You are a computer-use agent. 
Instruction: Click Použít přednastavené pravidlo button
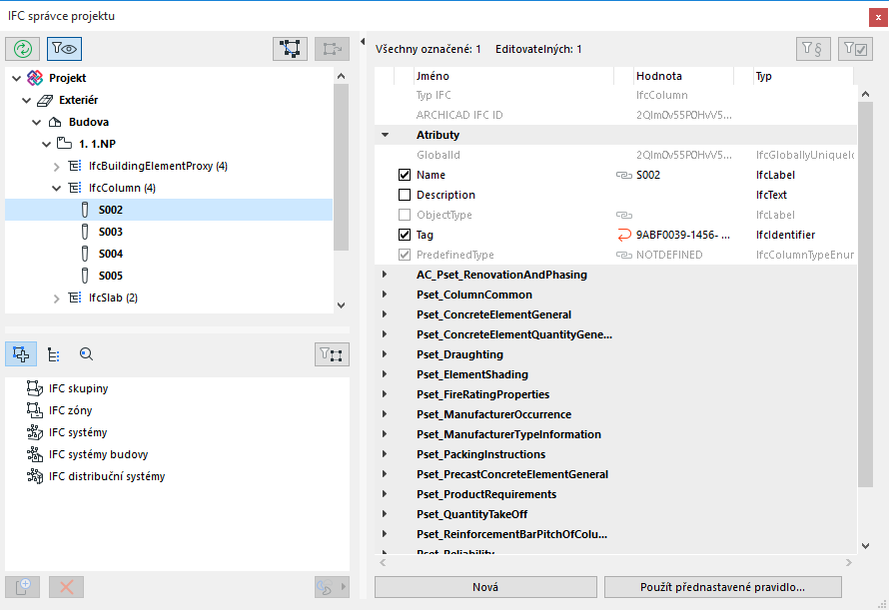tap(722, 587)
